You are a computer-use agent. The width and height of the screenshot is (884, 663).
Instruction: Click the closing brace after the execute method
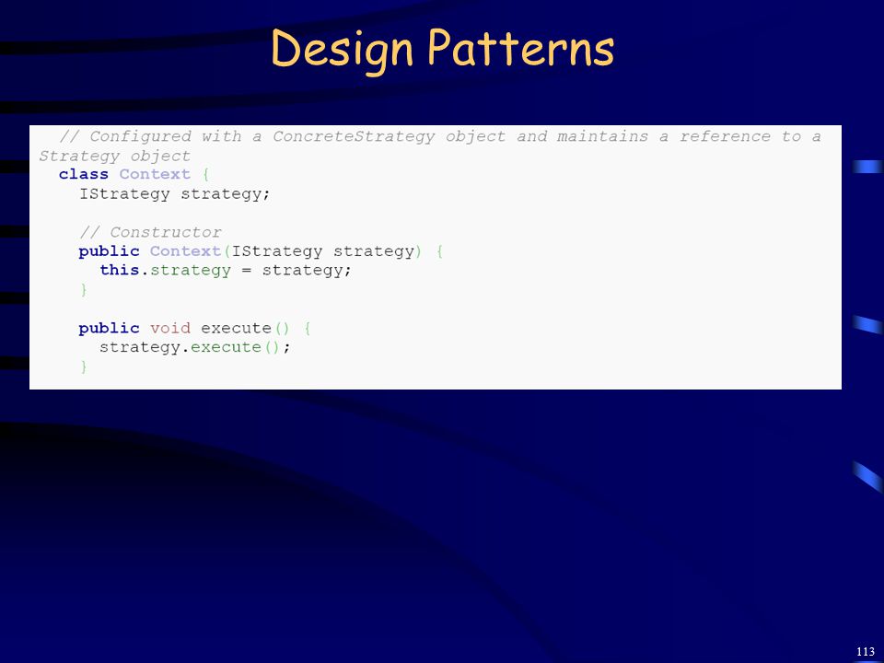[x=84, y=367]
